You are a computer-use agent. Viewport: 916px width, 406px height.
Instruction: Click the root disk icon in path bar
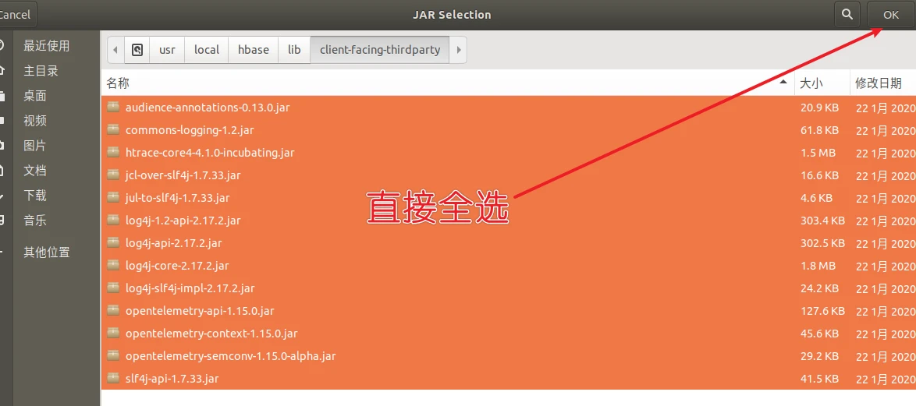(137, 50)
